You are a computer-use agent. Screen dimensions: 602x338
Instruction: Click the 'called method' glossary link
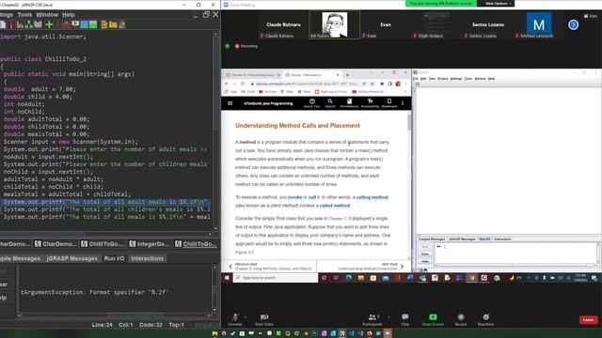click(x=335, y=206)
